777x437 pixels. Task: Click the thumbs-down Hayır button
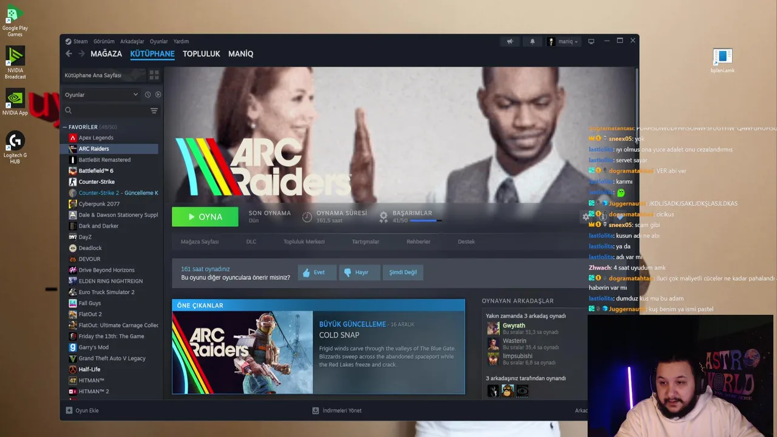(x=359, y=273)
